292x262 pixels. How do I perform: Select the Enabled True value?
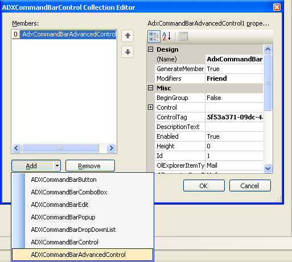(x=235, y=136)
